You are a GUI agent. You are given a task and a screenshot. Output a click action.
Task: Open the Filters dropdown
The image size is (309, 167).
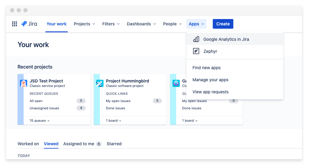[111, 24]
